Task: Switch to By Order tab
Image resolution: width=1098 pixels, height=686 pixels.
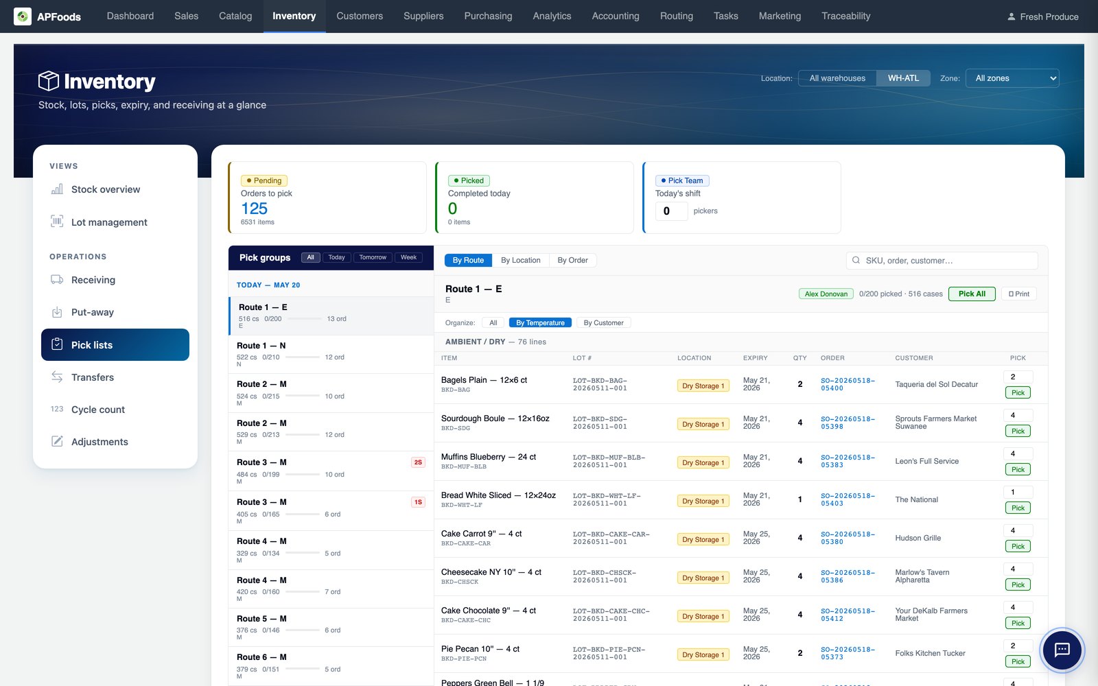Action: tap(572, 261)
